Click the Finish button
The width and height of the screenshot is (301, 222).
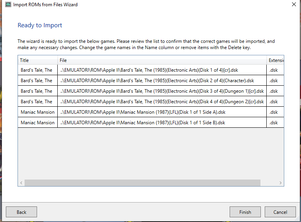pyautogui.click(x=245, y=212)
